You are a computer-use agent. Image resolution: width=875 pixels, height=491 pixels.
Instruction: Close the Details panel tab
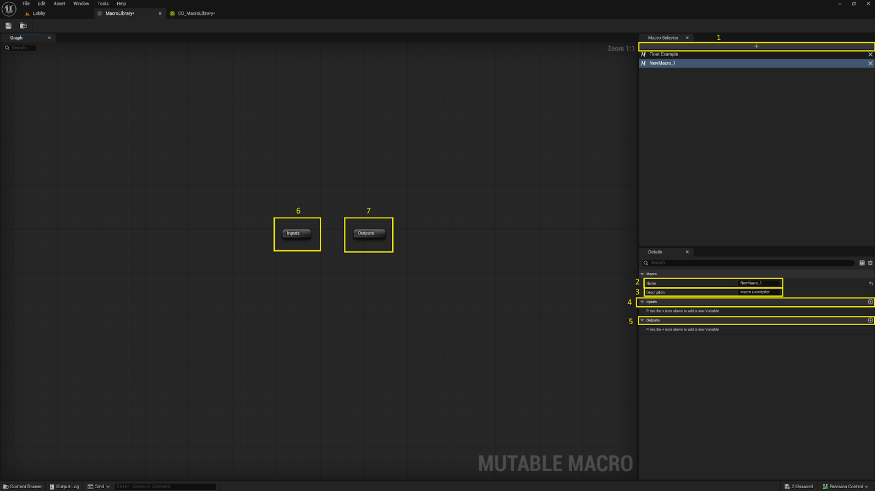[x=687, y=252]
